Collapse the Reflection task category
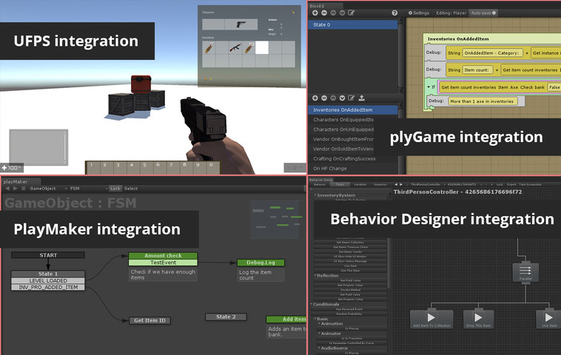 point(315,276)
